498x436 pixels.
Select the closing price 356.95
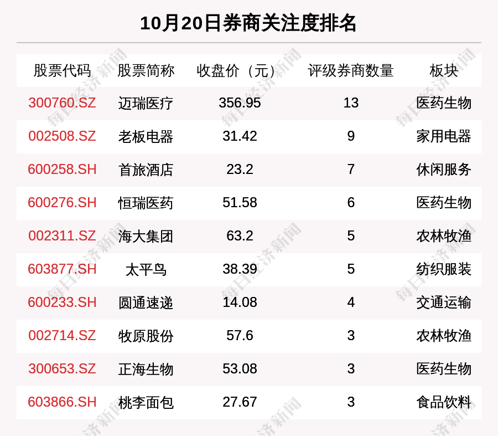[240, 103]
